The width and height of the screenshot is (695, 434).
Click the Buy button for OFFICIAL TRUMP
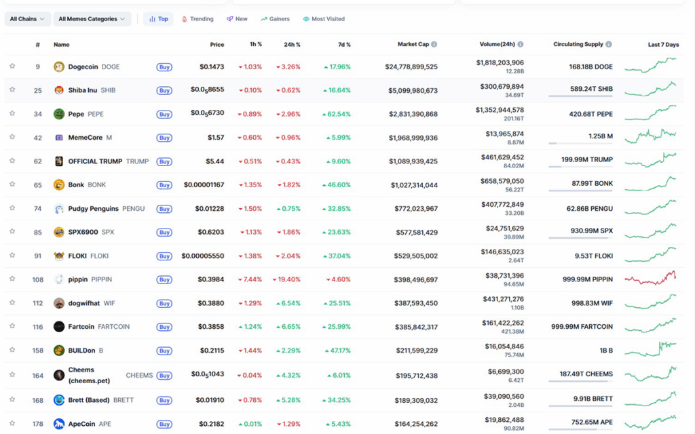(x=164, y=161)
